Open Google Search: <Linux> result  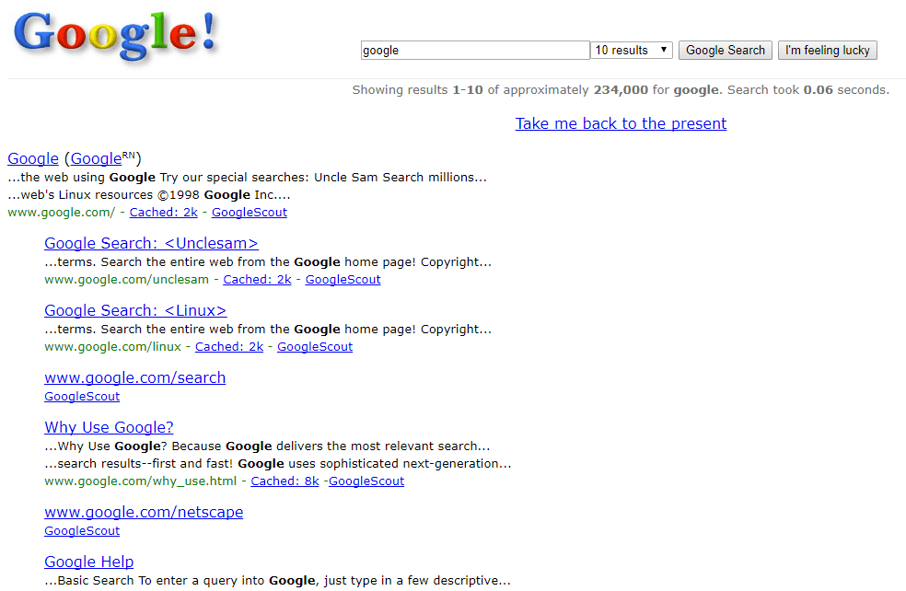coord(135,310)
